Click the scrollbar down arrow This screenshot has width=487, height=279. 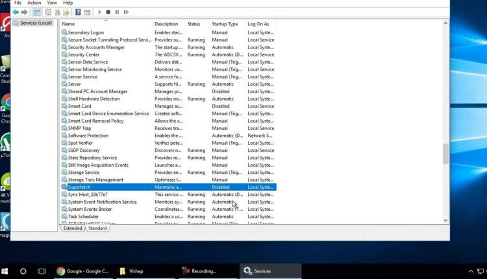[x=445, y=221]
